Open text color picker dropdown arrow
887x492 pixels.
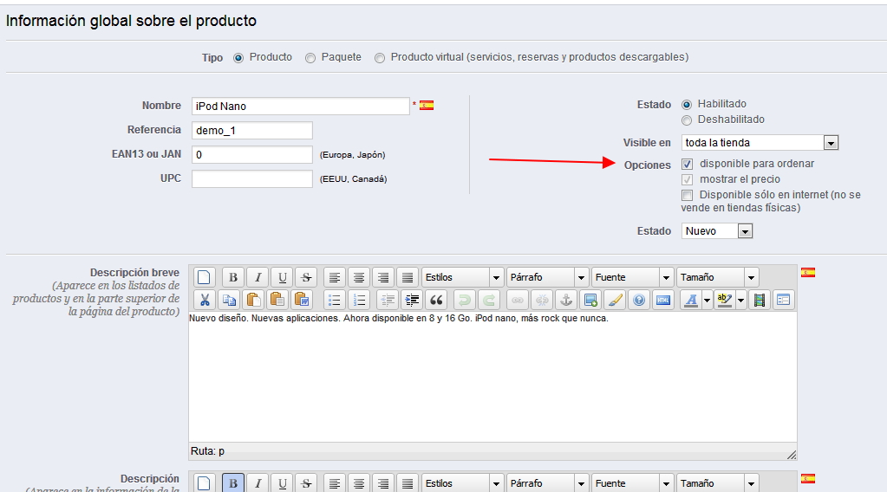coord(707,300)
